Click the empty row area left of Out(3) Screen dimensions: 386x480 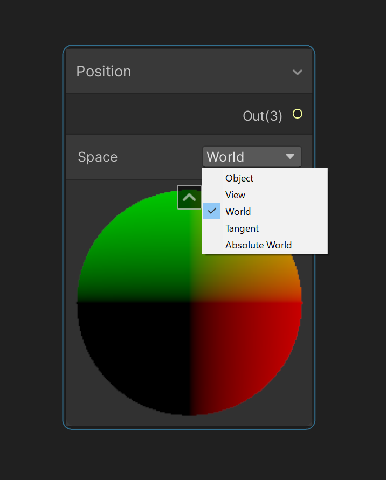[153, 114]
